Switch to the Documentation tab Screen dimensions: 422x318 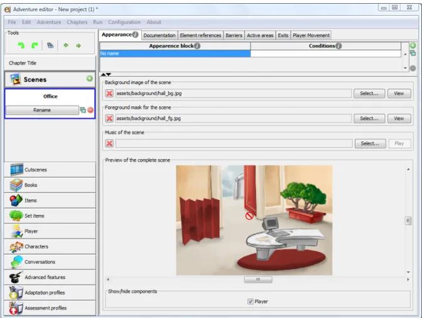click(160, 35)
